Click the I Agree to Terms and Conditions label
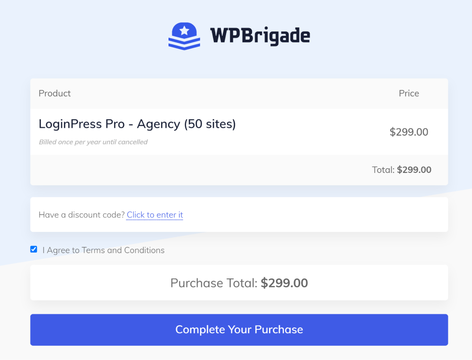 click(x=103, y=250)
